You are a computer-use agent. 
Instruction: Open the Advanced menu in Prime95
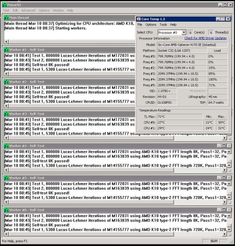[28, 11]
